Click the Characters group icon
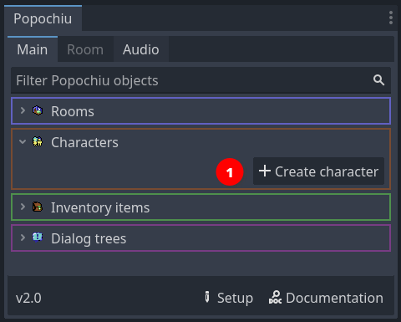 pos(38,141)
